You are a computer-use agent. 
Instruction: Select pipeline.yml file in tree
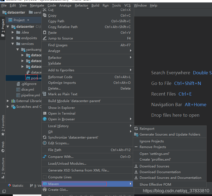pos(28,95)
